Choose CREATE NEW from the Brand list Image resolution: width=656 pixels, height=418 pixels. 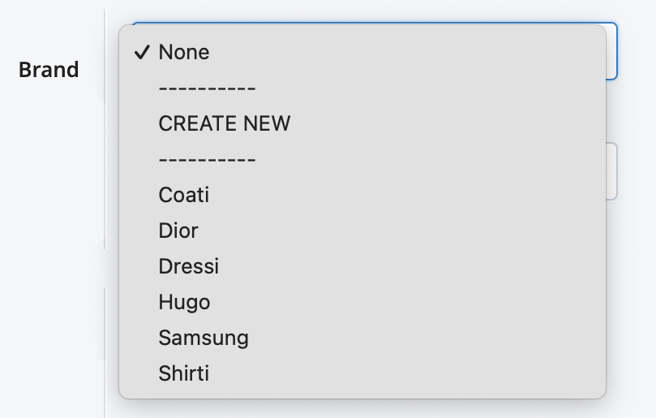tap(362, 123)
